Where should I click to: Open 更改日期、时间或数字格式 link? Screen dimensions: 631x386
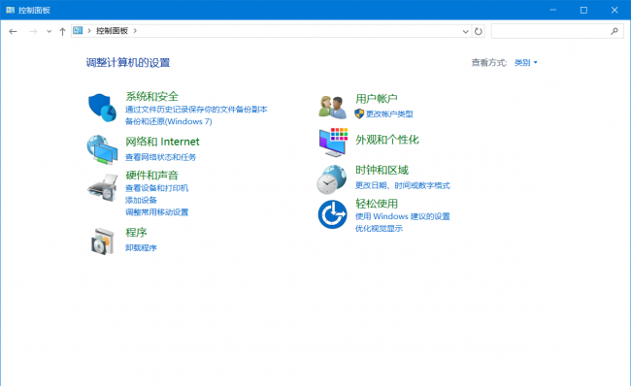point(403,185)
